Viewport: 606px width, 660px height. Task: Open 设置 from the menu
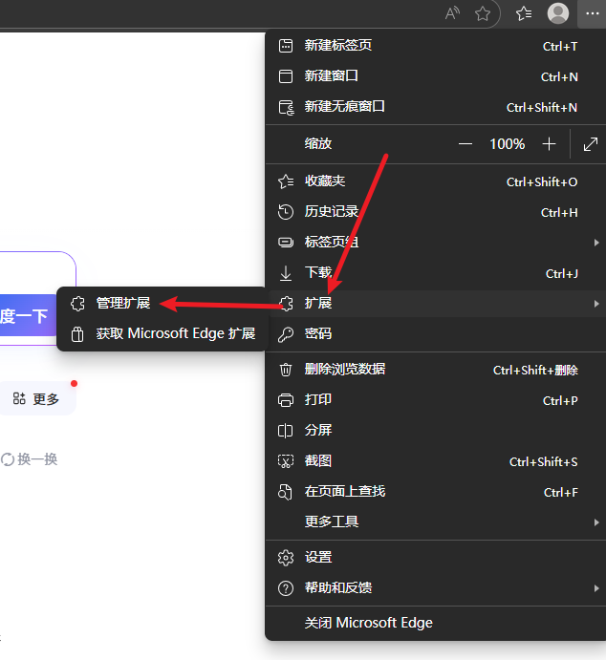[x=436, y=558]
